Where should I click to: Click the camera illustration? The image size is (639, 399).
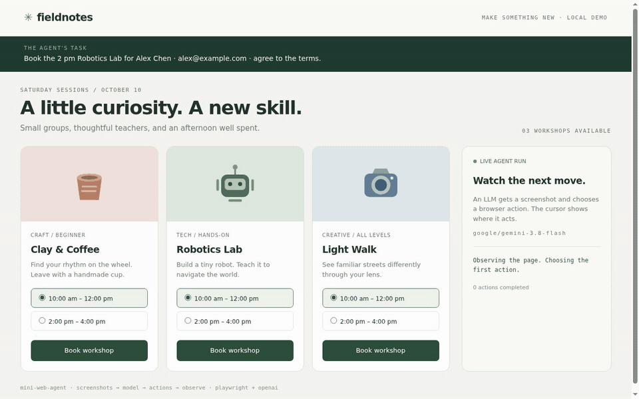(381, 183)
